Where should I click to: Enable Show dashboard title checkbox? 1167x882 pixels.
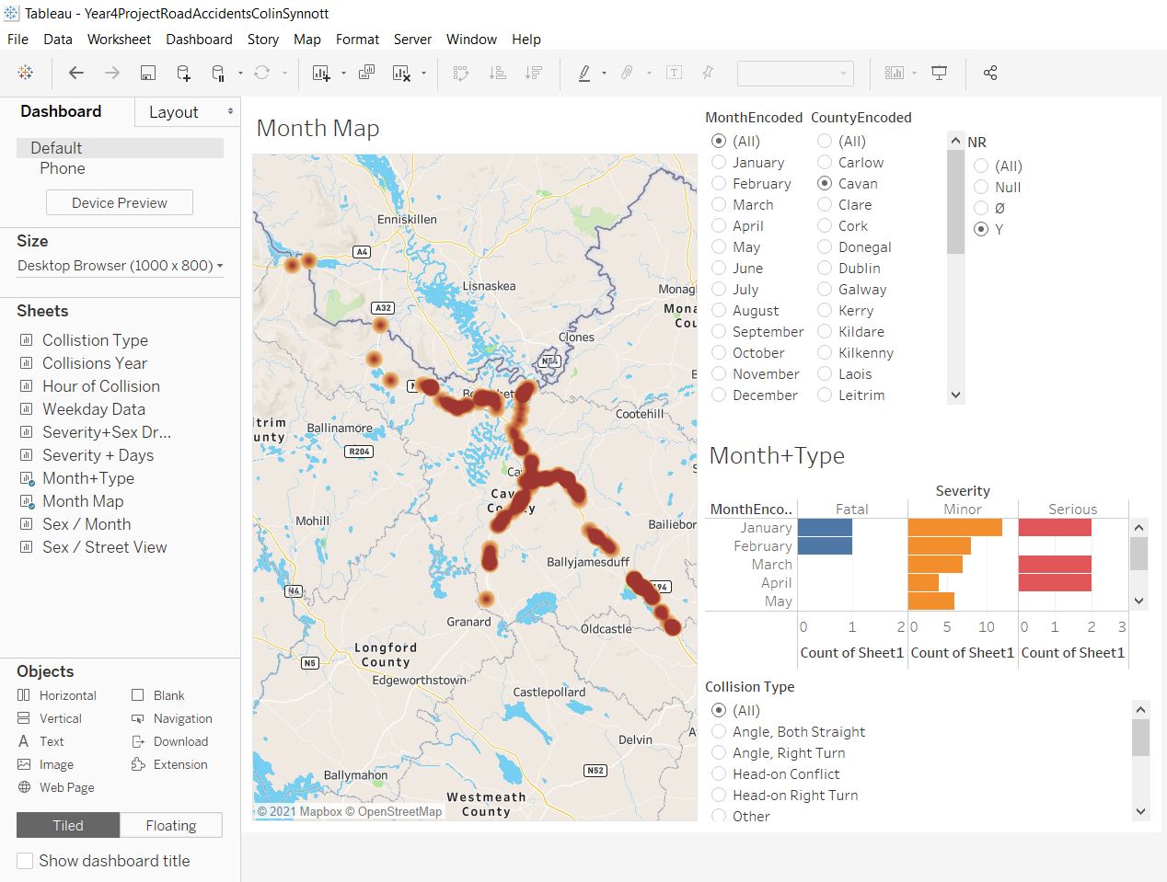[x=26, y=861]
